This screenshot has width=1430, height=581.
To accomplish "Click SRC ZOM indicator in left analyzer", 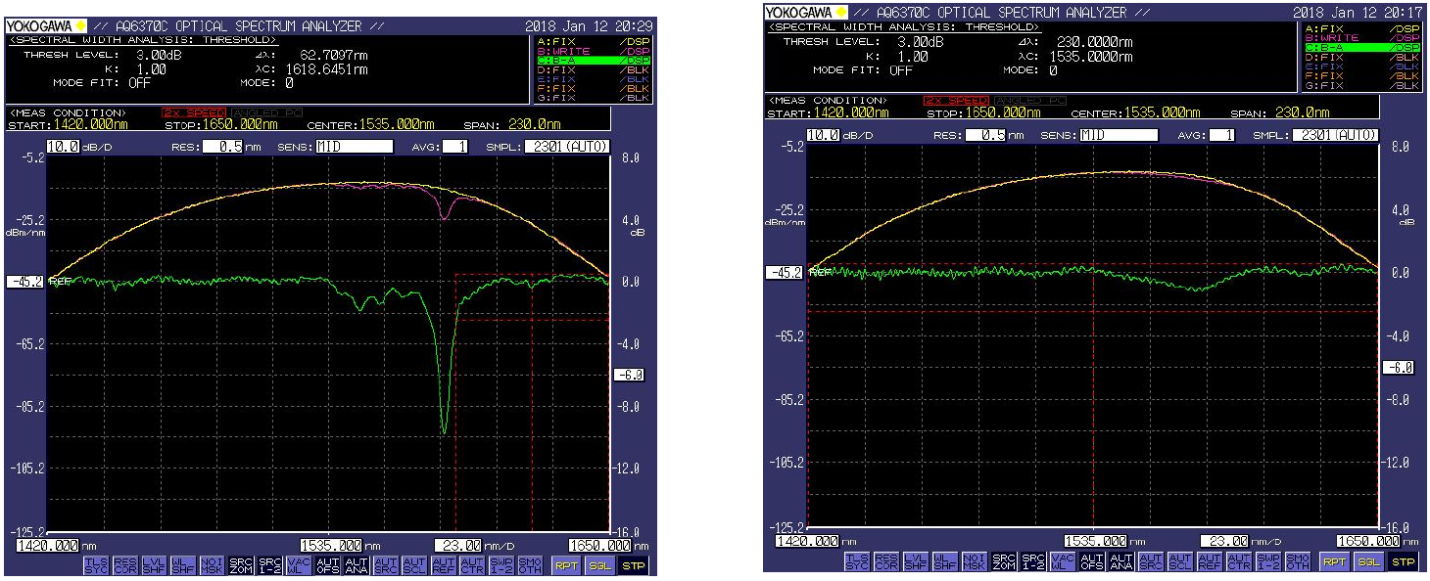I will point(240,564).
